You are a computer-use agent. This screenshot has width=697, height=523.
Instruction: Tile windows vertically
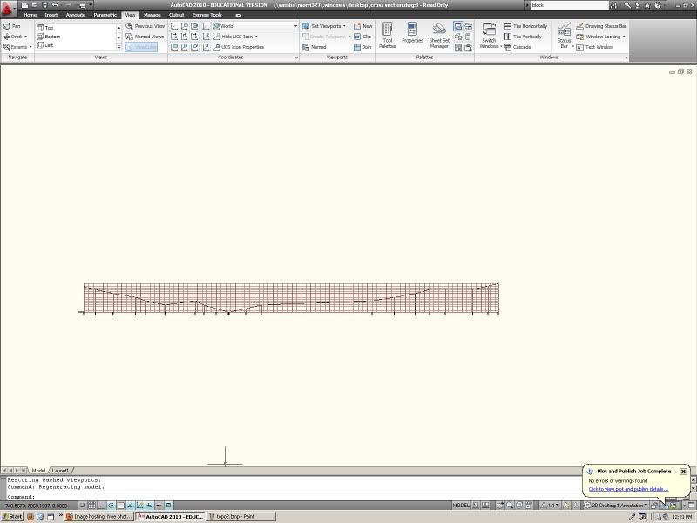click(x=523, y=37)
